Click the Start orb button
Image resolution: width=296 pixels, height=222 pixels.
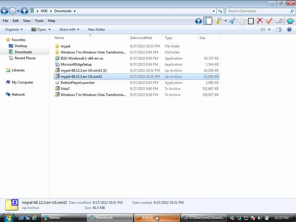8,217
